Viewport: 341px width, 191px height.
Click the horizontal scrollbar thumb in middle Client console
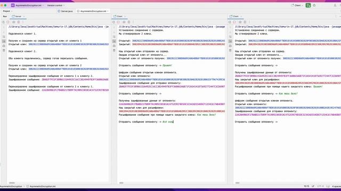[x=121, y=183]
